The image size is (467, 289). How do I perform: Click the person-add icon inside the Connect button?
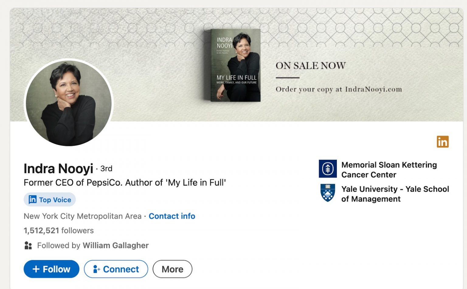pyautogui.click(x=97, y=269)
